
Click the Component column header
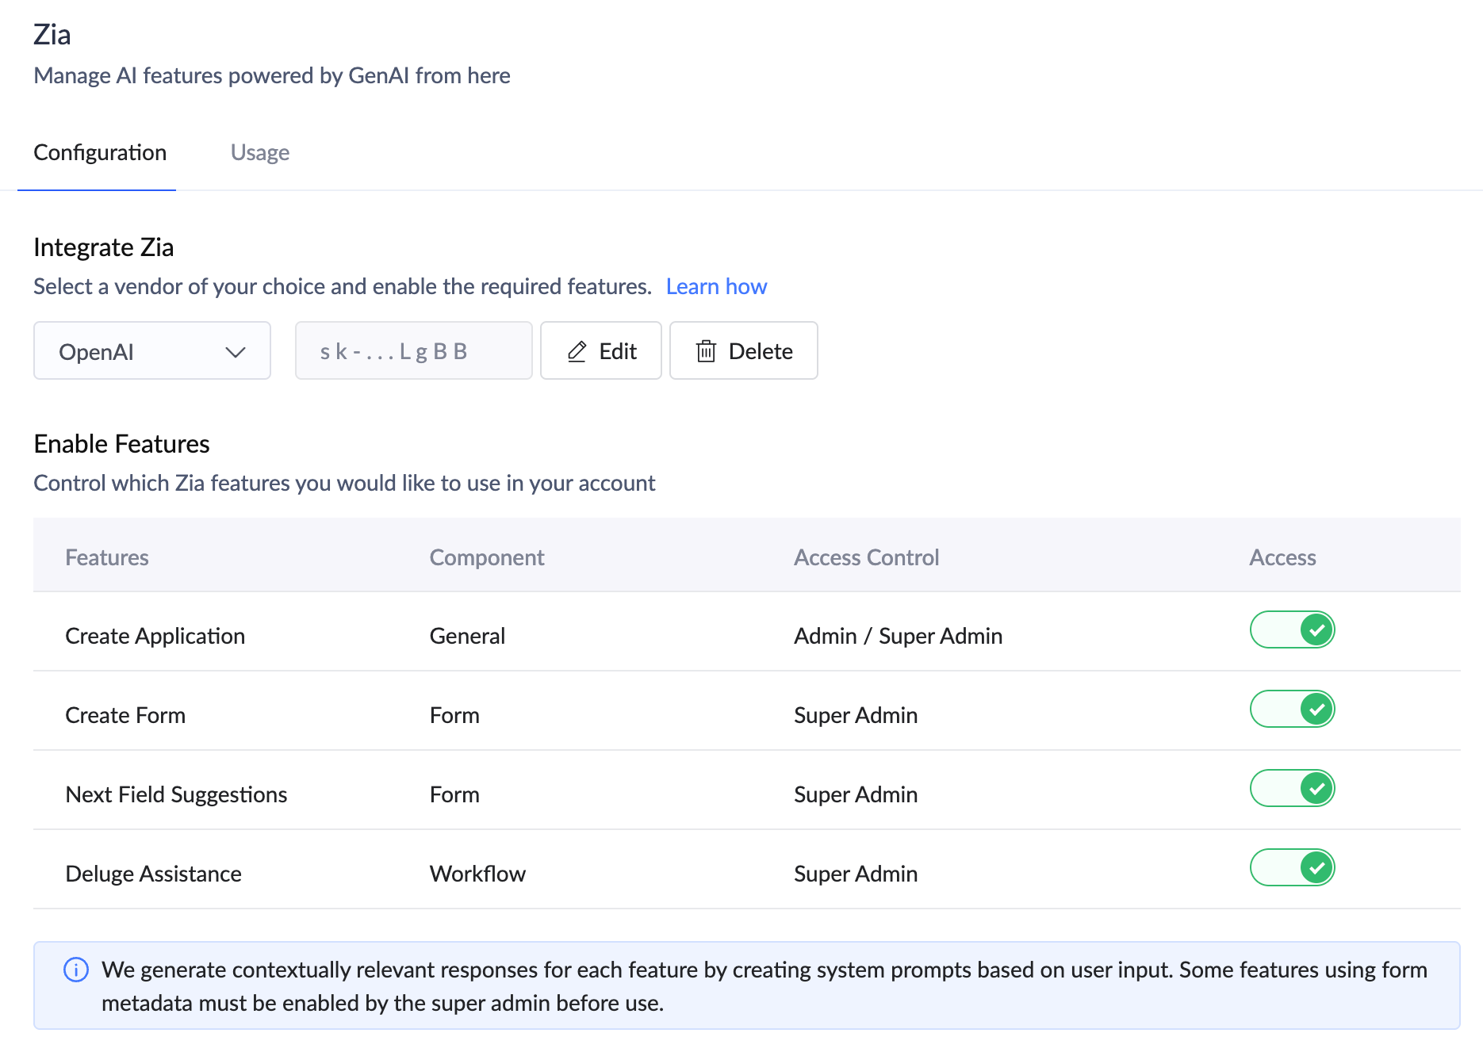pyautogui.click(x=487, y=557)
